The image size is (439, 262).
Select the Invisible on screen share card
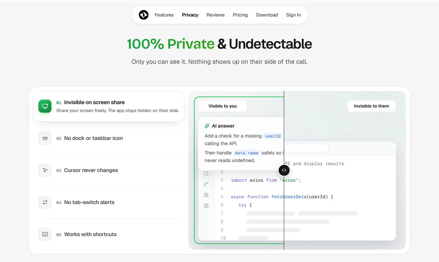(x=109, y=106)
